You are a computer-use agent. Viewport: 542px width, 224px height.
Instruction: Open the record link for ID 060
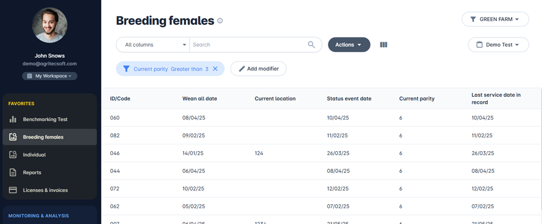tap(115, 118)
